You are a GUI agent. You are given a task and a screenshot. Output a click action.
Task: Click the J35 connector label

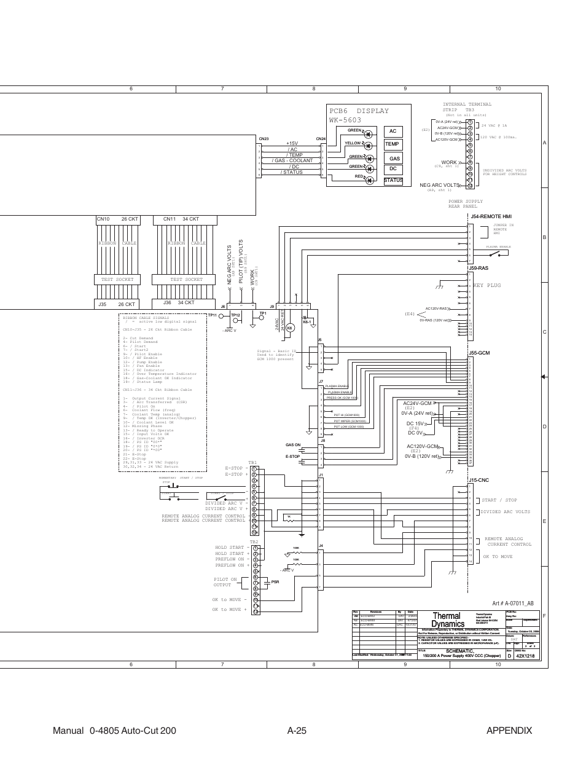(102, 304)
